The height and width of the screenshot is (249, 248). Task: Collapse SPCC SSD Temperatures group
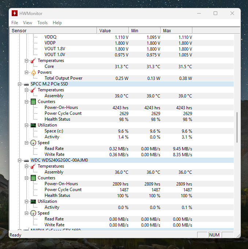click(26, 90)
